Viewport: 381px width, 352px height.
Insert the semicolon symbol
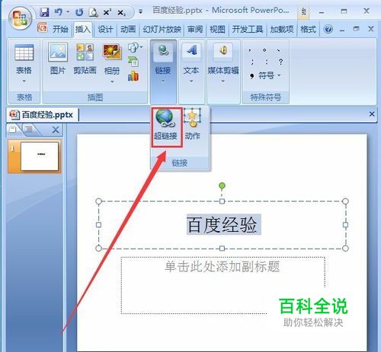(x=252, y=62)
